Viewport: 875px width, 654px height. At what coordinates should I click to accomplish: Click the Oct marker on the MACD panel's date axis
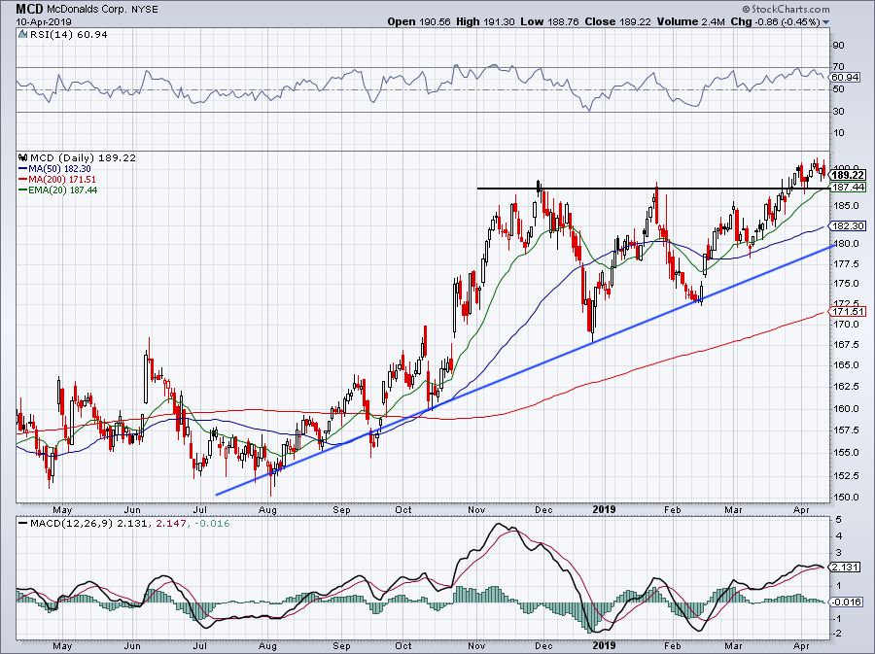click(x=402, y=647)
